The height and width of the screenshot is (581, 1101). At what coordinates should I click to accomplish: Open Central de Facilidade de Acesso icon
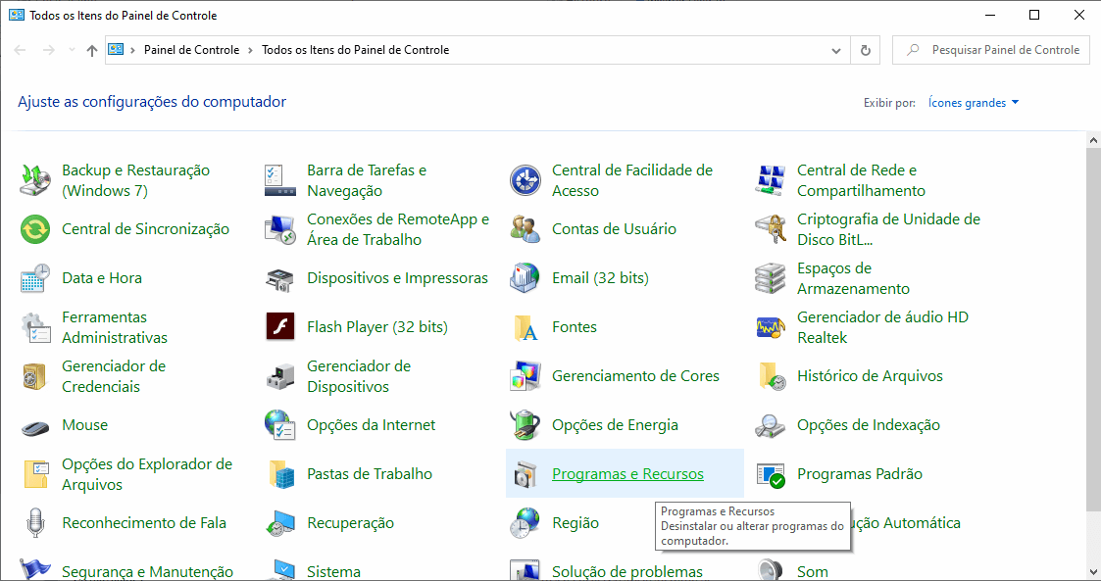525,180
